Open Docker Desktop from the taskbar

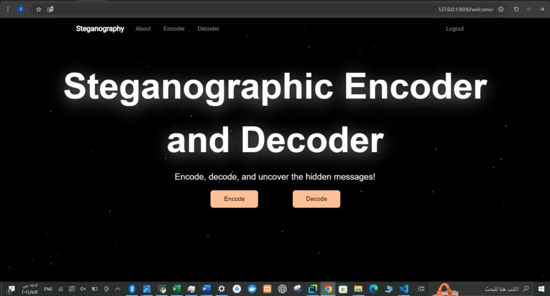pyautogui.click(x=251, y=289)
